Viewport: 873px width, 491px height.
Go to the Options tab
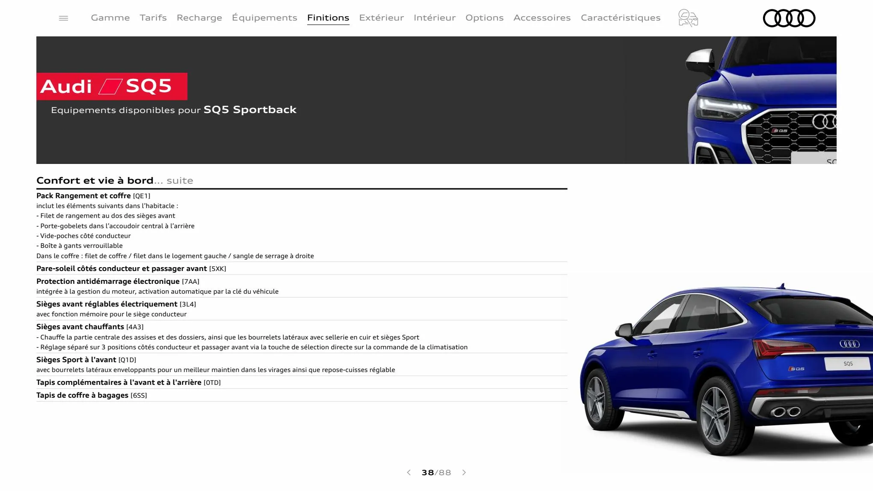pos(484,18)
